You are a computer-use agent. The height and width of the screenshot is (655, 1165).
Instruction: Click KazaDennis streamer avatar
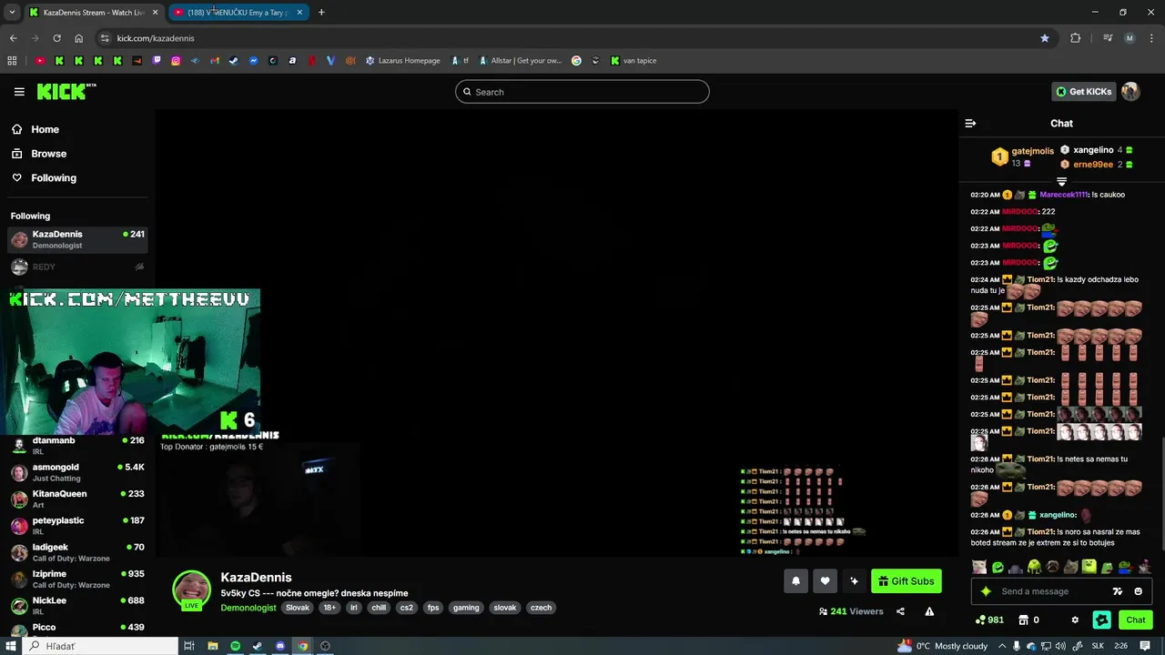point(192,589)
